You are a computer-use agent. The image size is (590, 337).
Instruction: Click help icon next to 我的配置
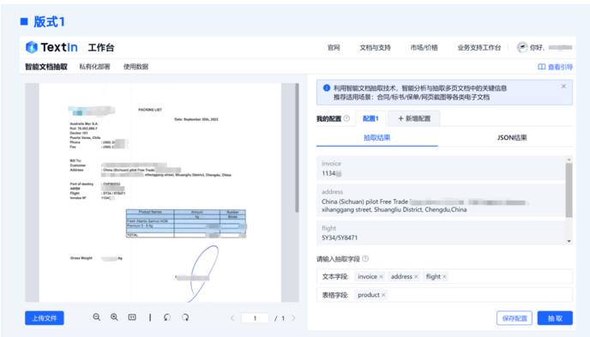pos(346,118)
